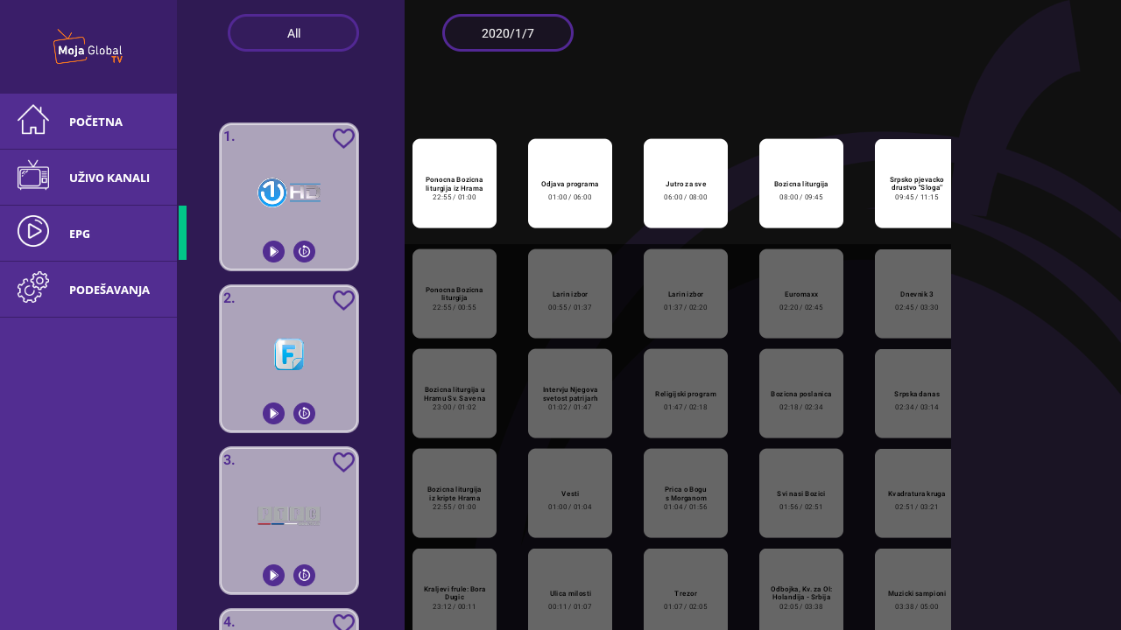Viewport: 1121px width, 630px height.
Task: Click the play-circle icon beside EPG
Action: tap(33, 231)
